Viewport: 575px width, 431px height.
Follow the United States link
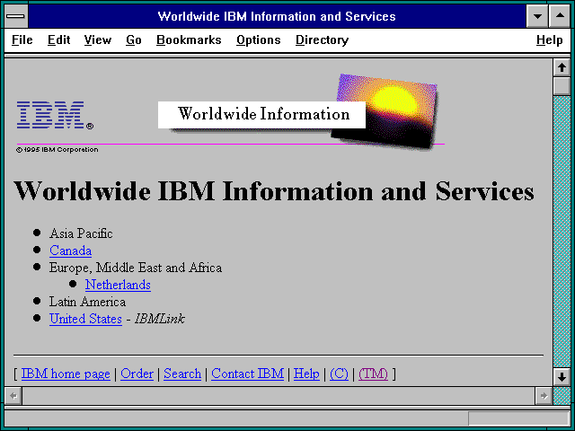(x=85, y=319)
